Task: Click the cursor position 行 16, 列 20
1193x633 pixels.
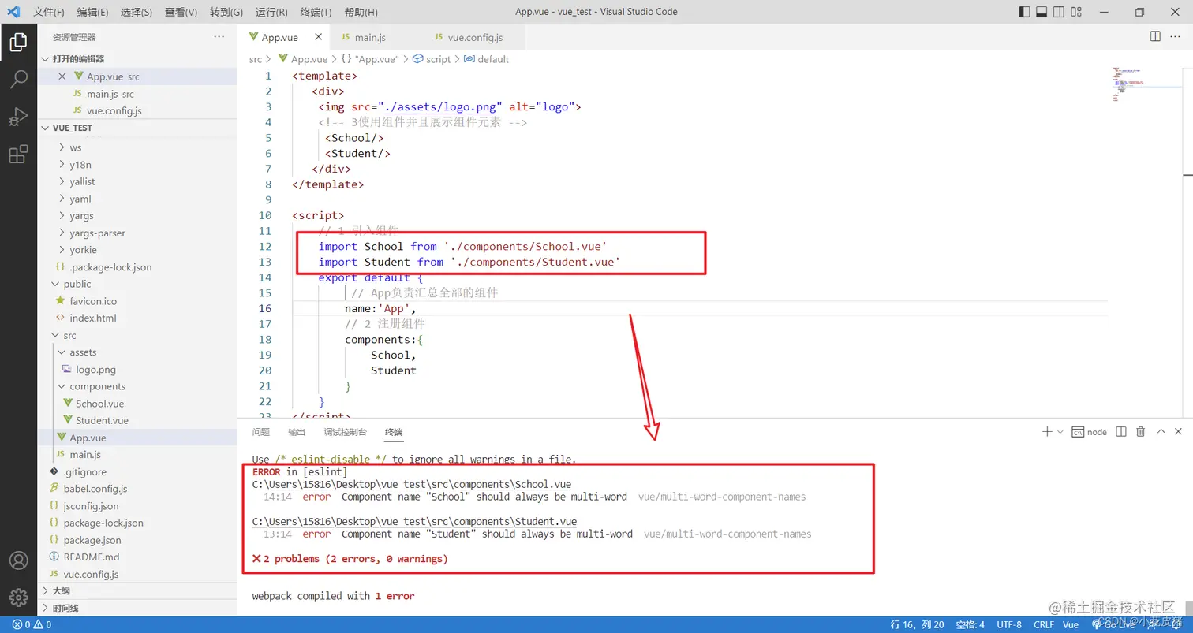Action: [x=917, y=624]
